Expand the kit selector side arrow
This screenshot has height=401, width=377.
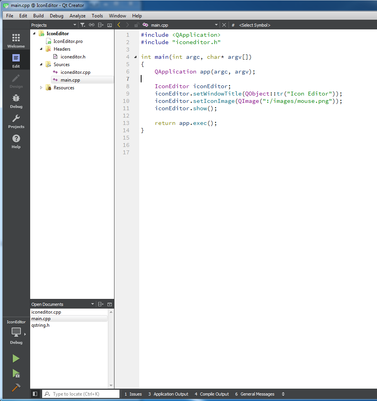tap(25, 334)
